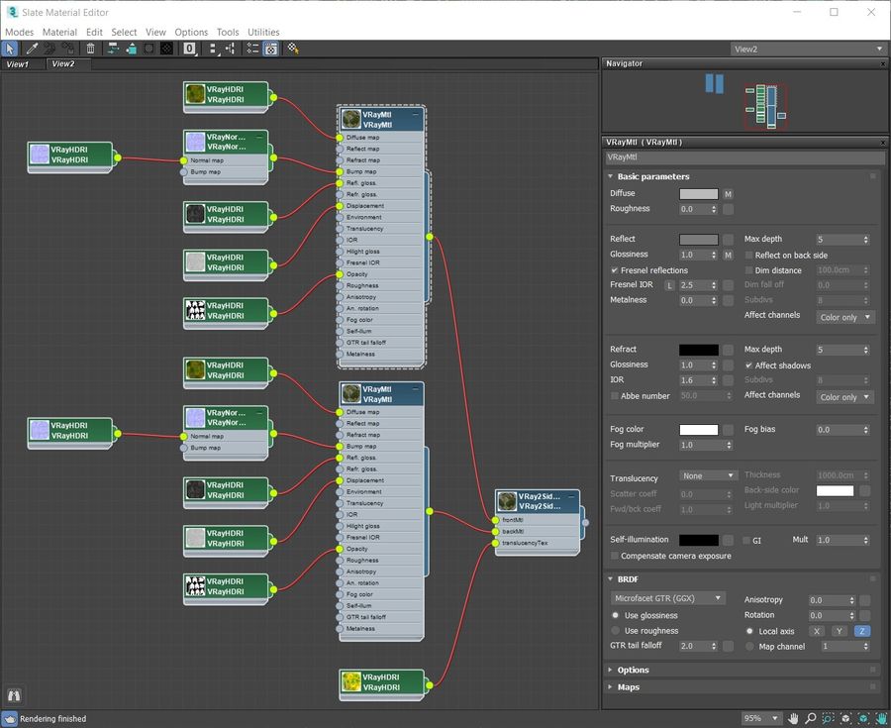The width and height of the screenshot is (891, 728).
Task: Activate the Select tool arrow
Action: point(10,49)
